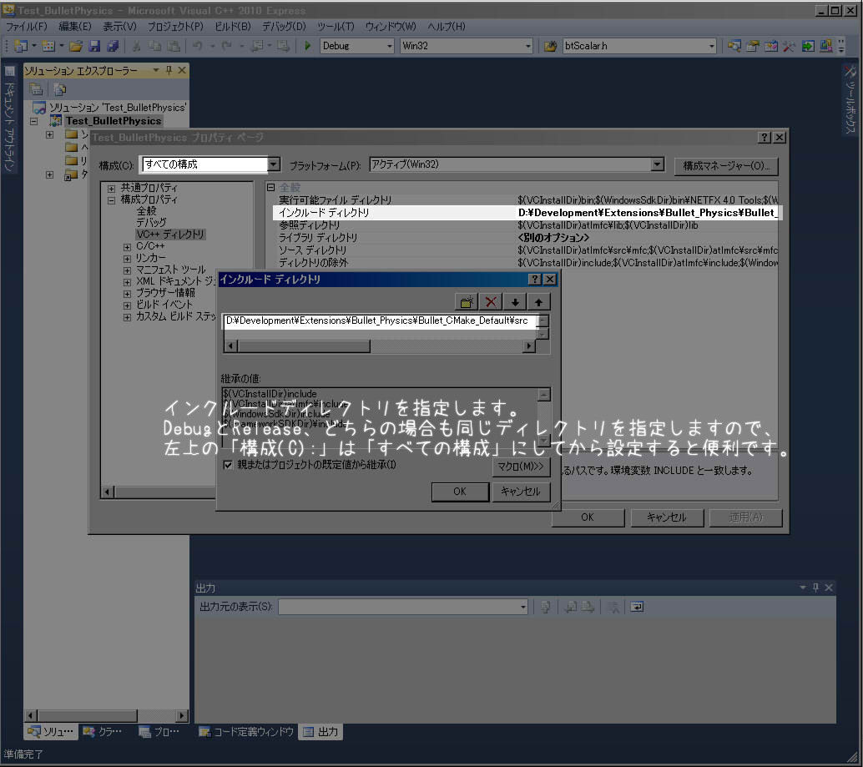Screen dimensions: 863x767
Task: Open platform 'アクティブ(Win32)' dropdown
Action: click(x=657, y=164)
